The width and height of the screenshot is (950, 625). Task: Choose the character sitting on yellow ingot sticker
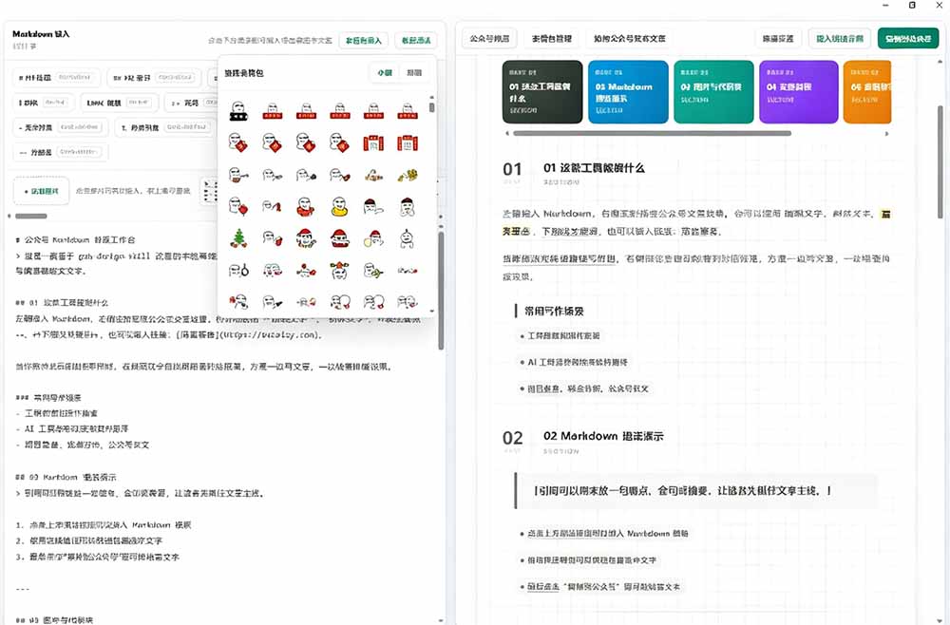coord(340,206)
